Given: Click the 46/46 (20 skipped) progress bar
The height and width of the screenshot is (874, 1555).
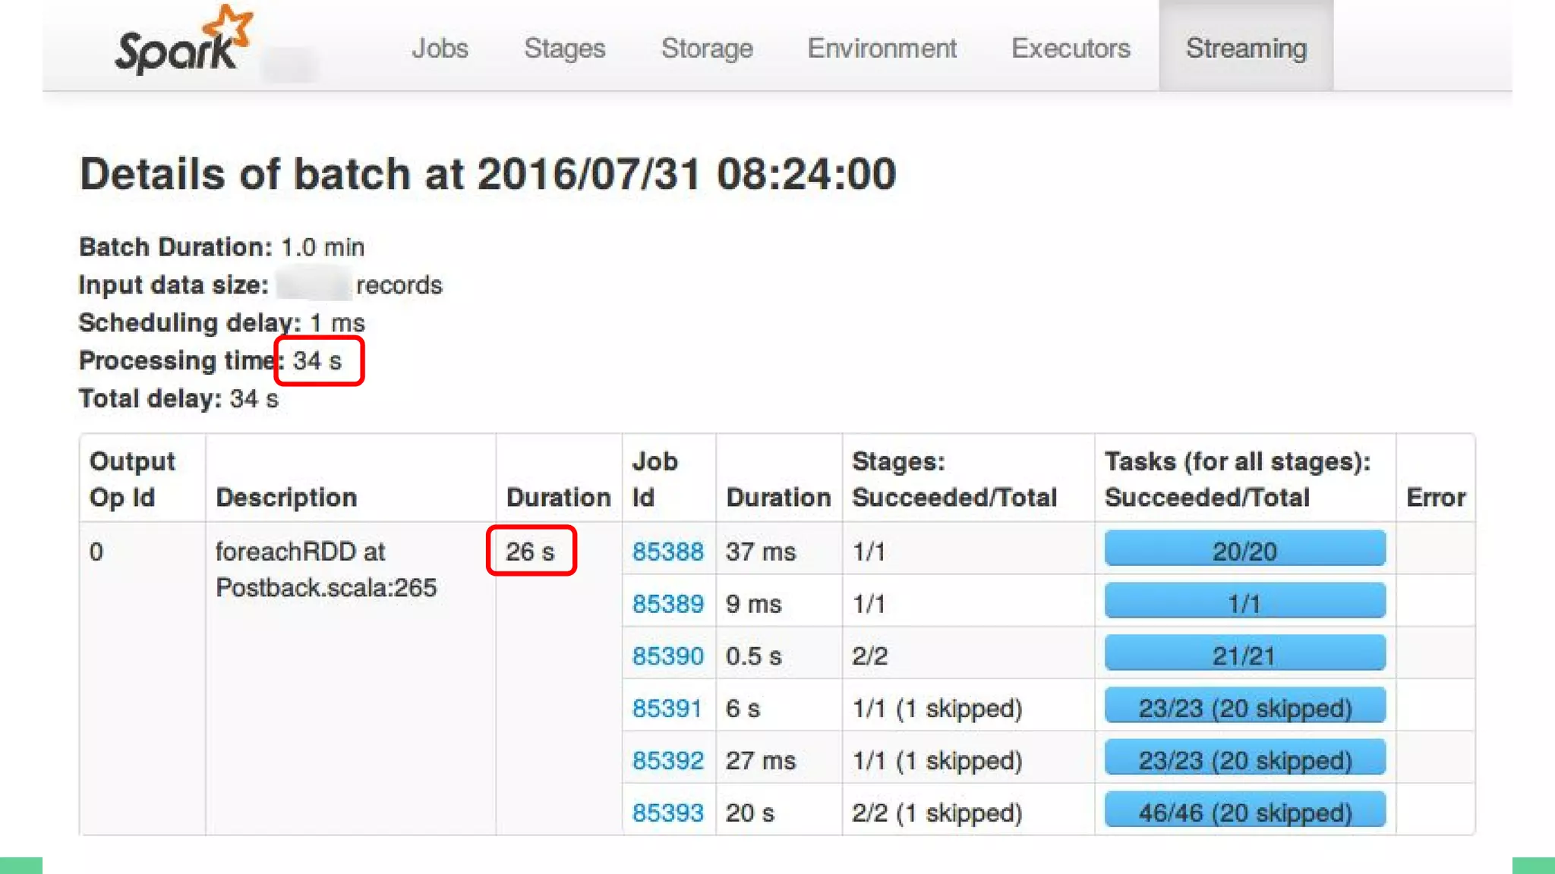Looking at the screenshot, I should 1244,811.
